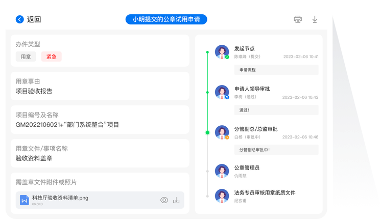This screenshot has height=224, width=381.
Task: Click 陈琪峰's avatar on 发起节点
Action: [222, 52]
